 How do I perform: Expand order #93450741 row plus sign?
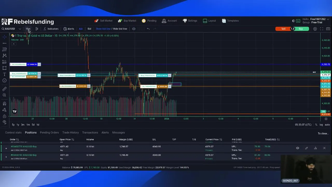(6, 157)
